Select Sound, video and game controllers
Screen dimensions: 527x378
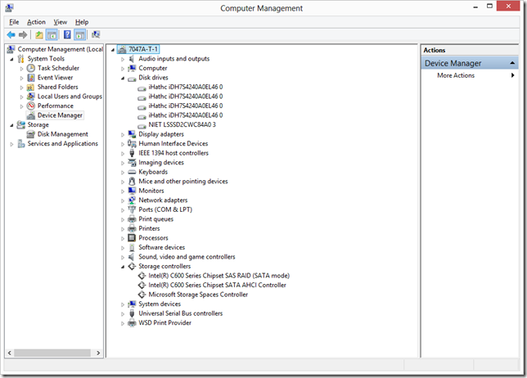pos(187,257)
